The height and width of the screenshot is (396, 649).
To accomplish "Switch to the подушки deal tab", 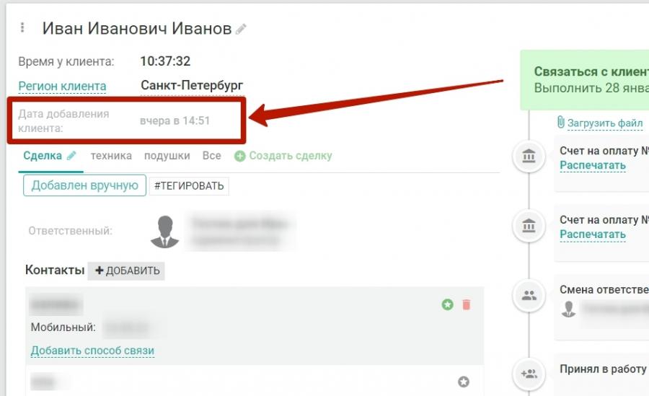I will pos(167,156).
